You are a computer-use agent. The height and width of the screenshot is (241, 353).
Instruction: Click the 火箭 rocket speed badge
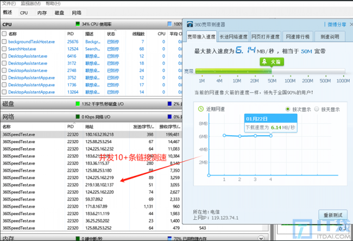[272, 62]
